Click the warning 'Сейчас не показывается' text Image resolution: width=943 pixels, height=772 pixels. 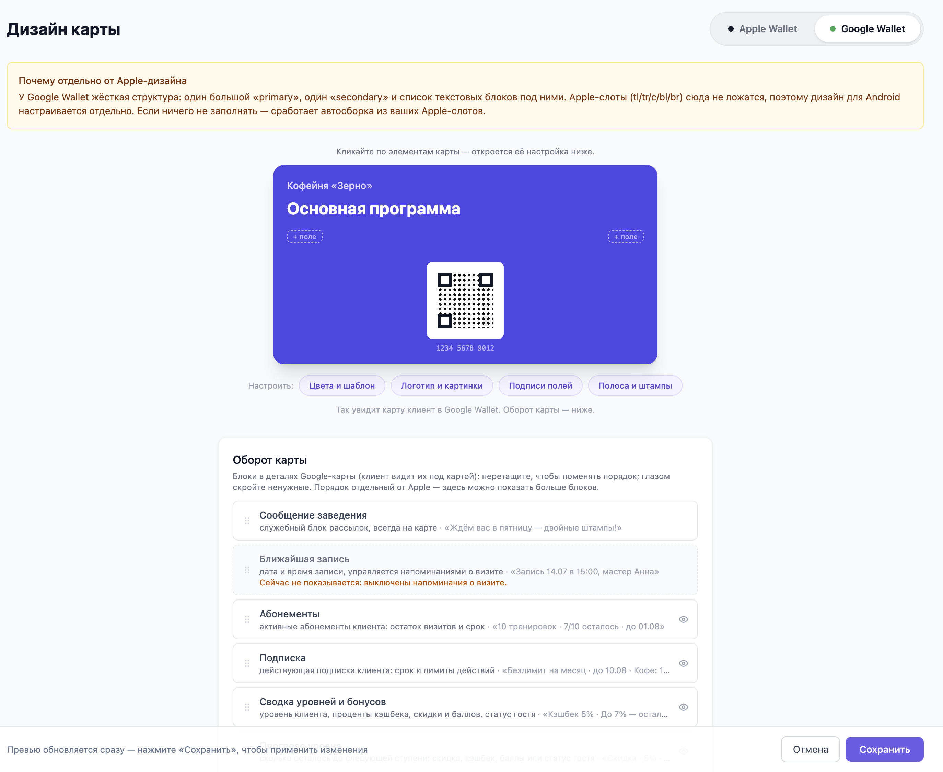pyautogui.click(x=383, y=583)
